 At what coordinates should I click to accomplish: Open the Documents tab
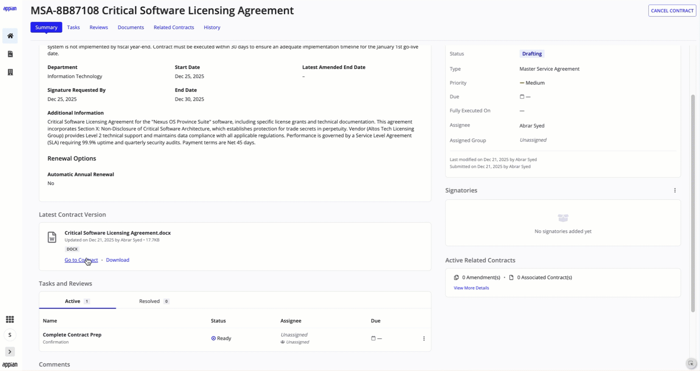coord(131,27)
